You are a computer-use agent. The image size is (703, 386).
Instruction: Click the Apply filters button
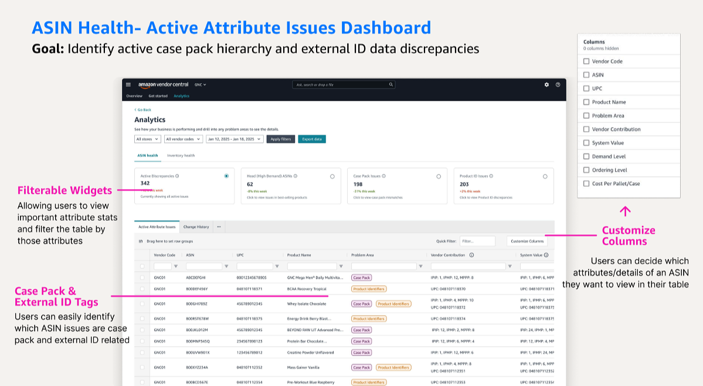point(281,139)
